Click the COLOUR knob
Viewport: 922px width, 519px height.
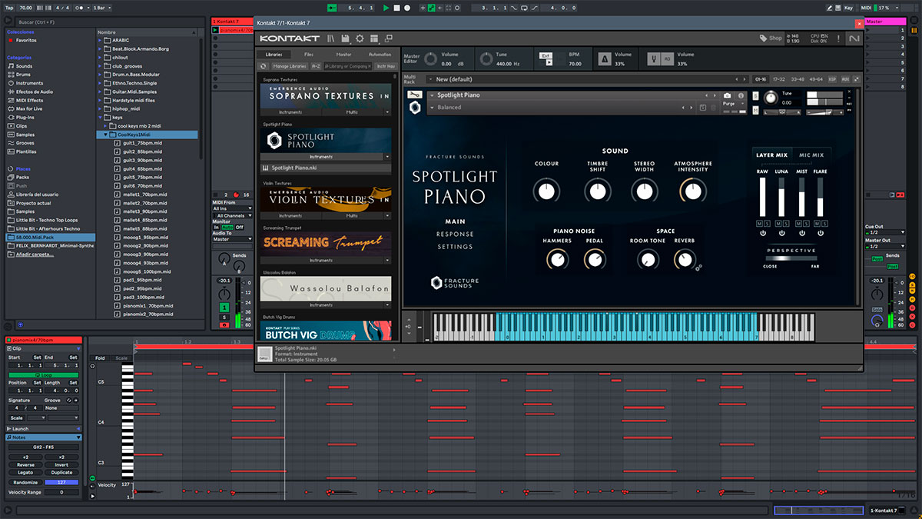(x=546, y=190)
